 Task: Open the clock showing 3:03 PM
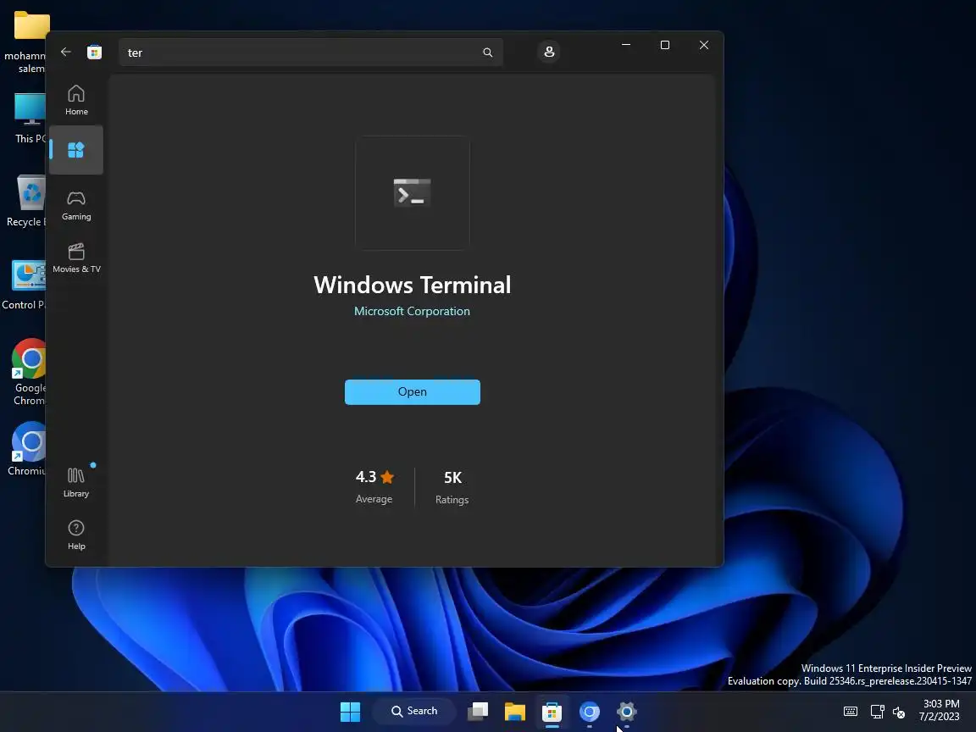tap(940, 710)
